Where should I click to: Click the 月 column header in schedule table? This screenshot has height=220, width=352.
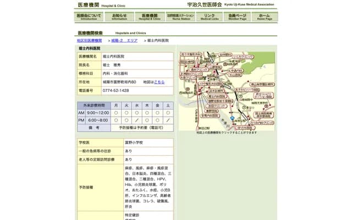116,106
